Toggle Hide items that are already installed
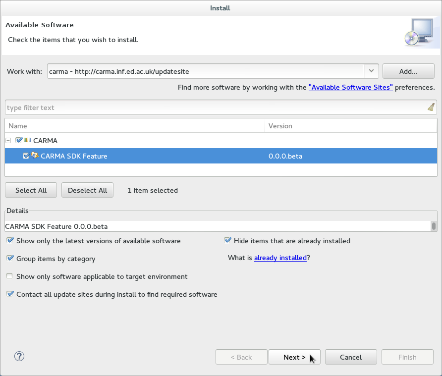This screenshot has width=442, height=376. click(x=227, y=240)
